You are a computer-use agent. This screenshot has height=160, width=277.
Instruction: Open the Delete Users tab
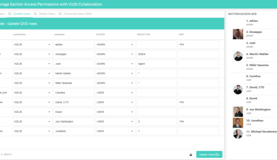45,14
